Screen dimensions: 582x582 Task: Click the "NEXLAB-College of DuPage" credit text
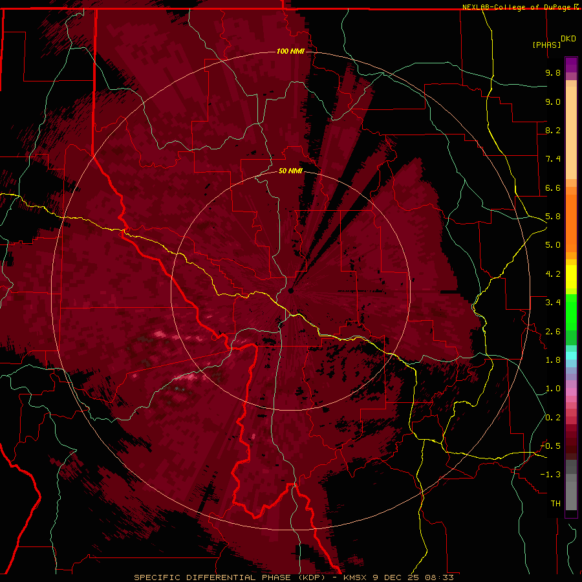516,7
